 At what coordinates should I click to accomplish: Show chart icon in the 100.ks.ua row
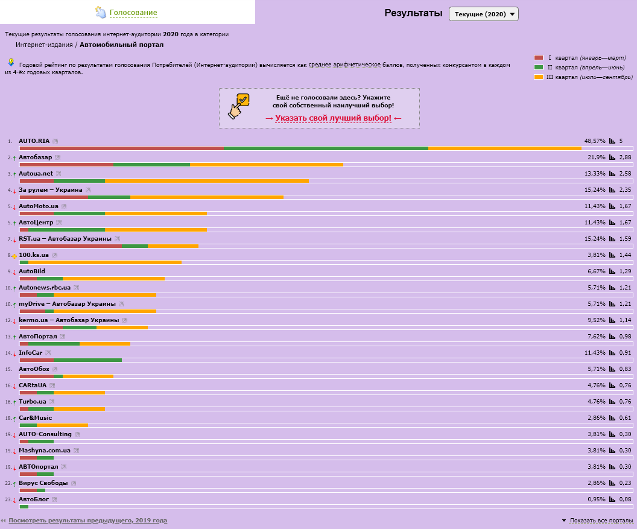click(612, 255)
